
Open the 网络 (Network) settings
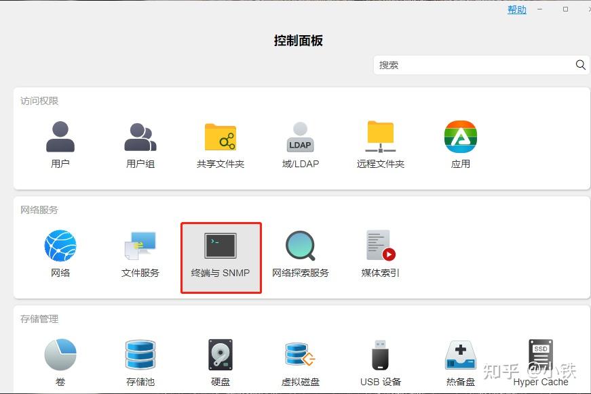click(60, 254)
